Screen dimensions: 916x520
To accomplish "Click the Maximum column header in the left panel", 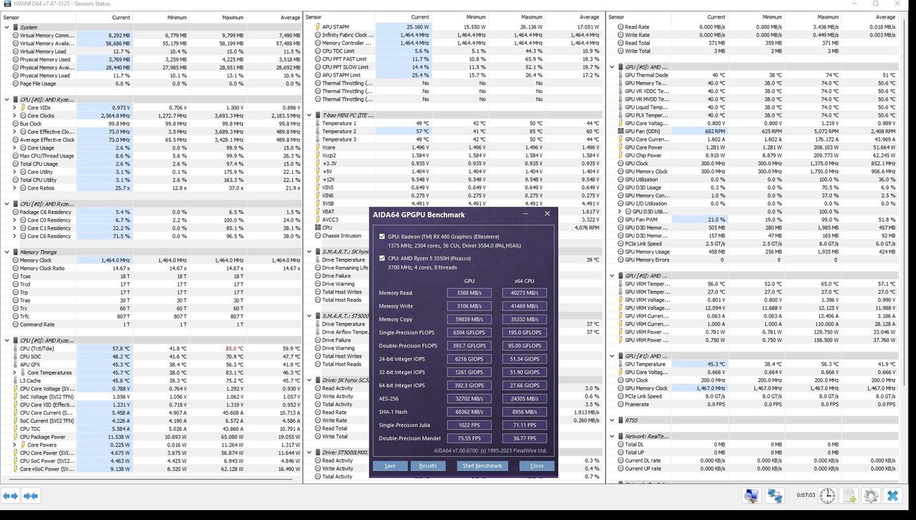I will (x=233, y=17).
